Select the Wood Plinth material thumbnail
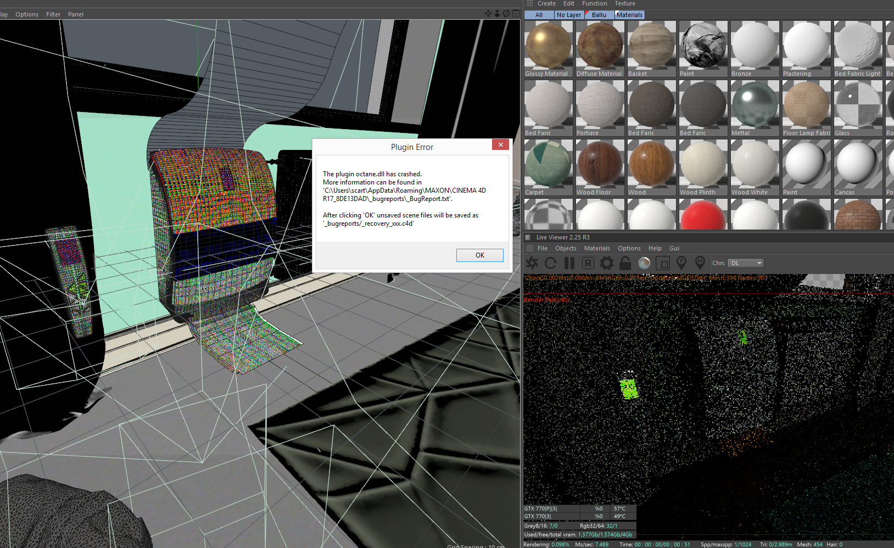Viewport: 894px width, 548px height. 703,167
